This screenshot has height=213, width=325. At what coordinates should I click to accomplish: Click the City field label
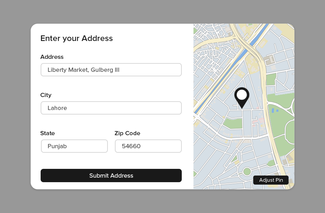pos(46,95)
